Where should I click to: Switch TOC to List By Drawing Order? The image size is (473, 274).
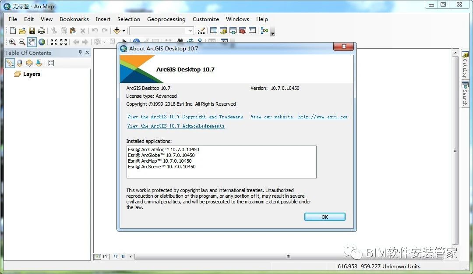coord(10,63)
